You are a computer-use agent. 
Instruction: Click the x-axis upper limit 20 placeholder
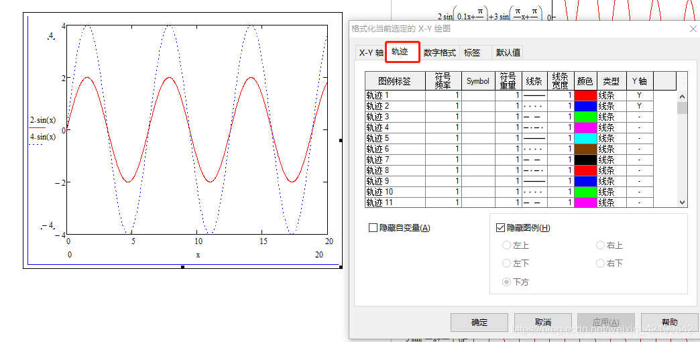click(x=319, y=255)
